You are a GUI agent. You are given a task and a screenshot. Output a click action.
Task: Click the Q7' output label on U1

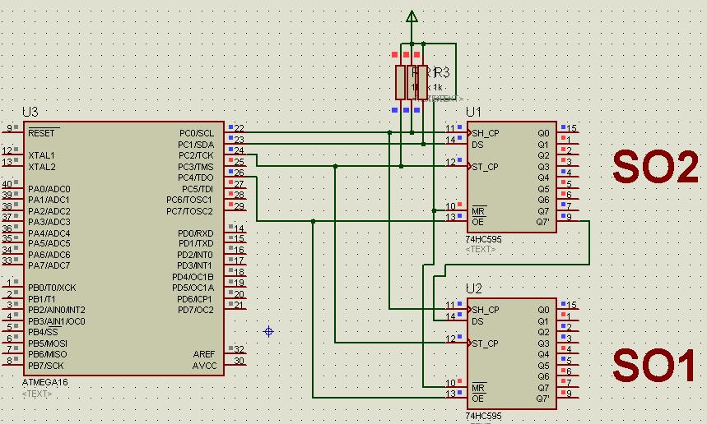click(x=543, y=222)
